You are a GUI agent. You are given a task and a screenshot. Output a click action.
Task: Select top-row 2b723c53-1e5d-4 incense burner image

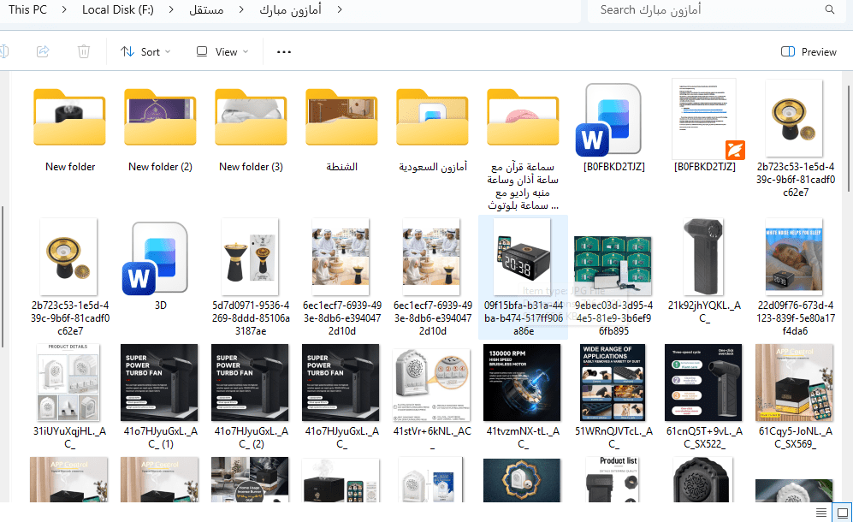pyautogui.click(x=794, y=117)
